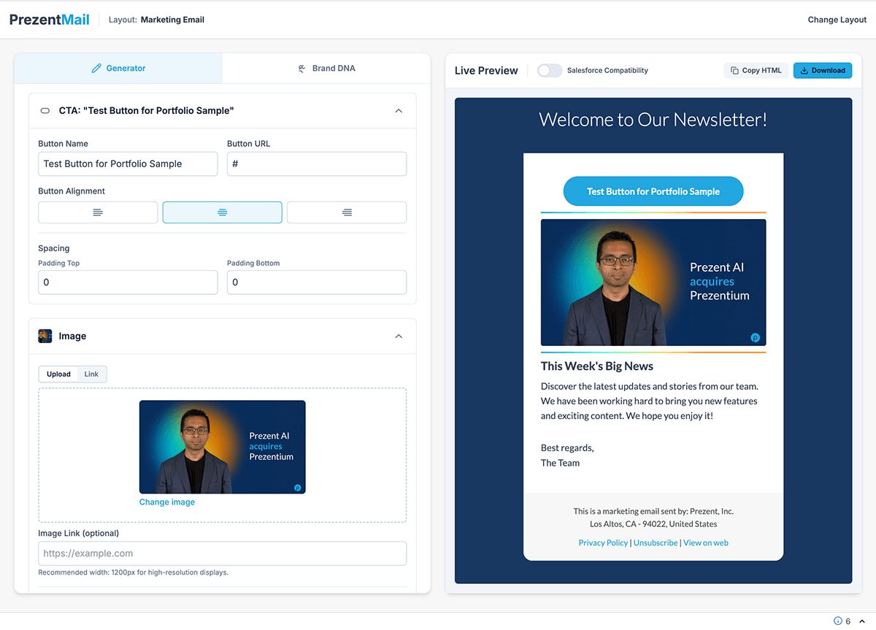
Task: Open the Generator tab
Action: pos(118,68)
